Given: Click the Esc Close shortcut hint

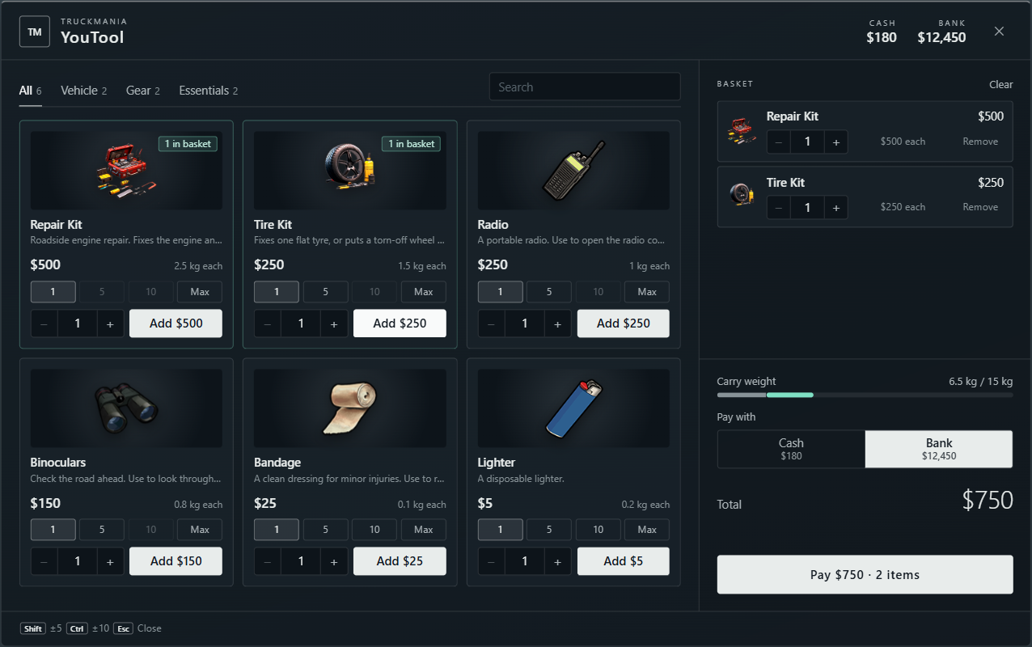Looking at the screenshot, I should pos(137,628).
